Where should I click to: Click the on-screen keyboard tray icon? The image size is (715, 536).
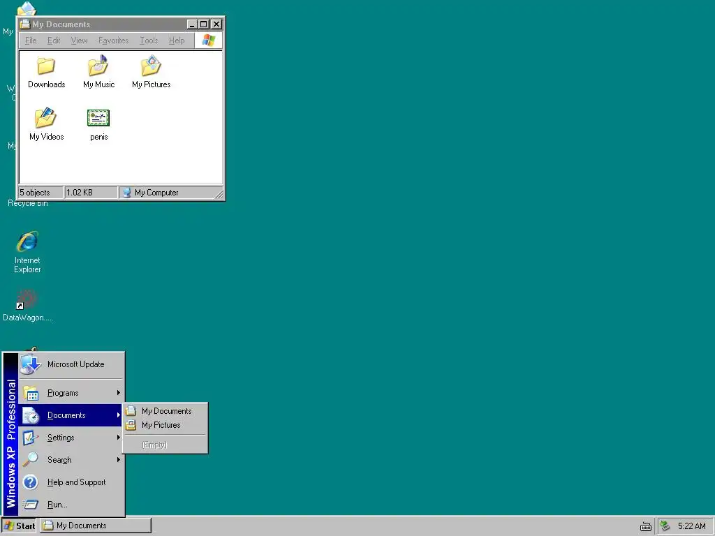tap(646, 526)
